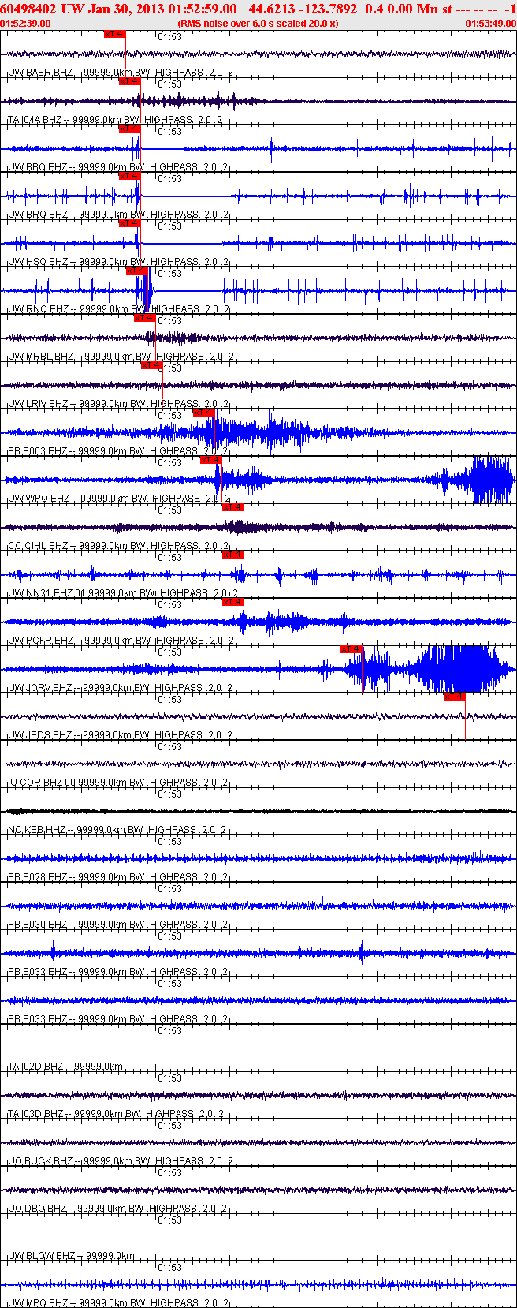Select the pick flag on UW NN21 trace
Image resolution: width=517 pixels, height=1308 pixels.
(x=233, y=555)
